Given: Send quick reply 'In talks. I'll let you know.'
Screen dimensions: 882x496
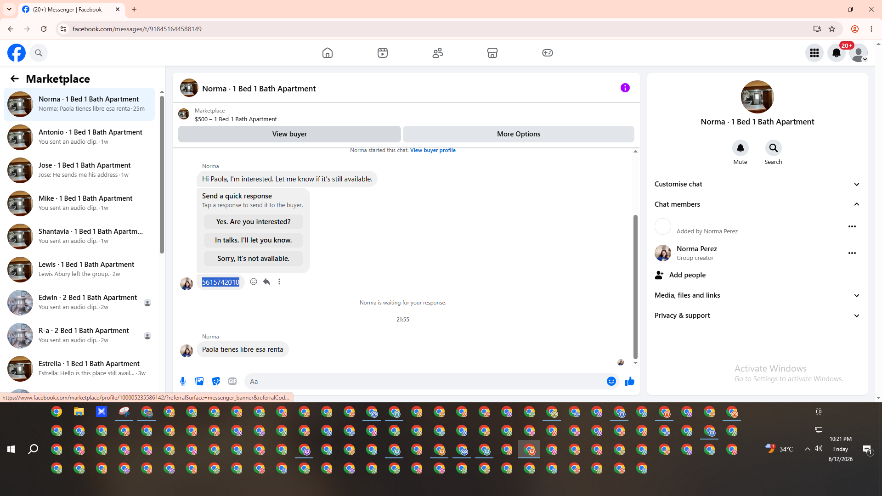Looking at the screenshot, I should coord(253,240).
